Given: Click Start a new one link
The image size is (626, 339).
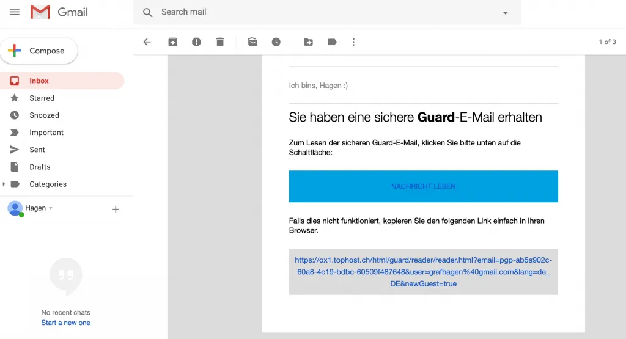Looking at the screenshot, I should (66, 323).
